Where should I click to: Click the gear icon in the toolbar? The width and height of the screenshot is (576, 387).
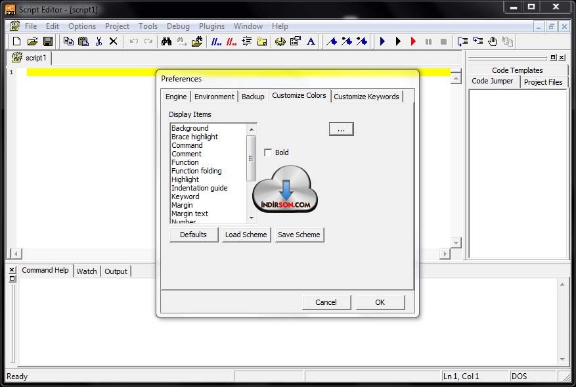point(280,41)
